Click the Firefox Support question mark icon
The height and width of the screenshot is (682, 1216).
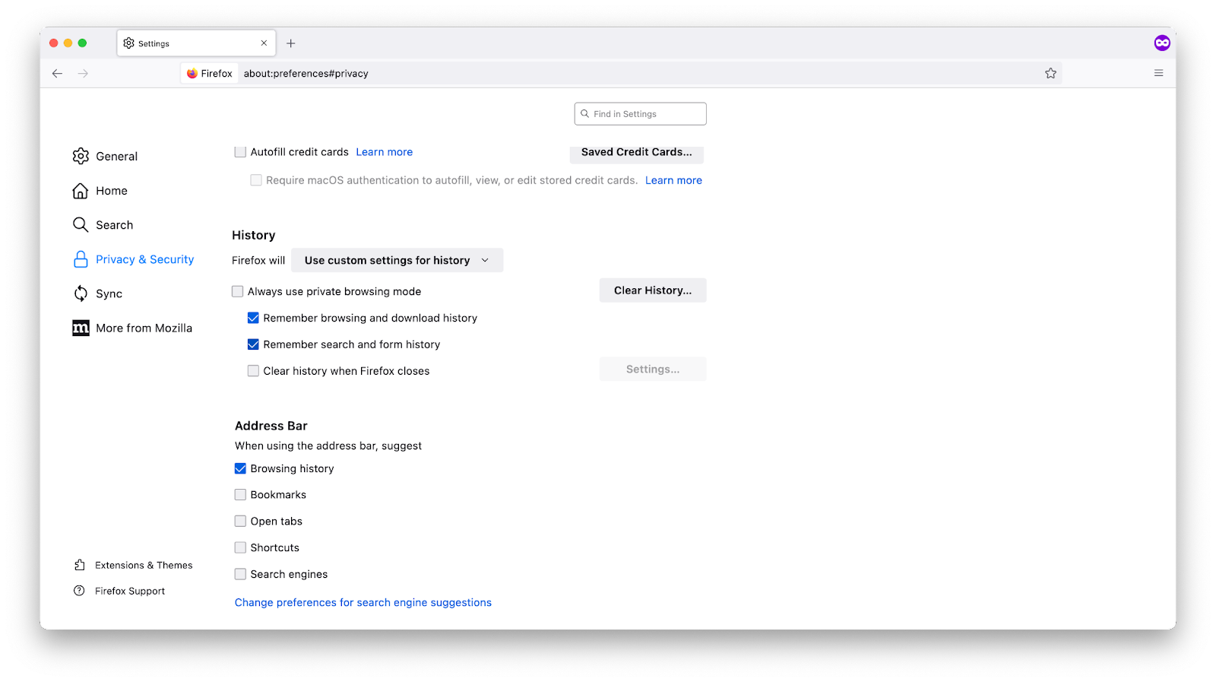point(79,591)
